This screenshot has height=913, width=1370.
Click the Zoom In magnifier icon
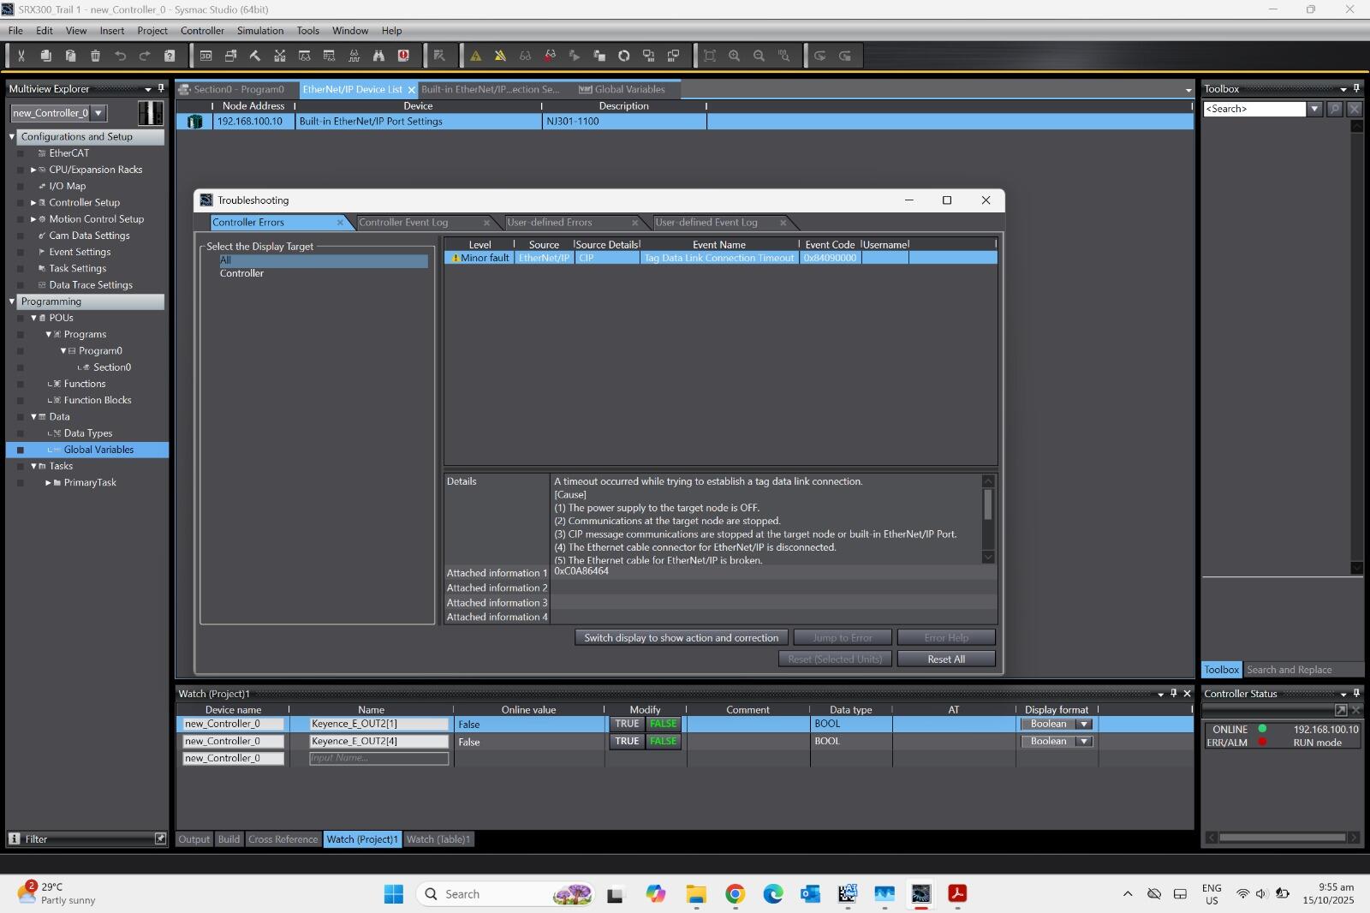pos(734,56)
